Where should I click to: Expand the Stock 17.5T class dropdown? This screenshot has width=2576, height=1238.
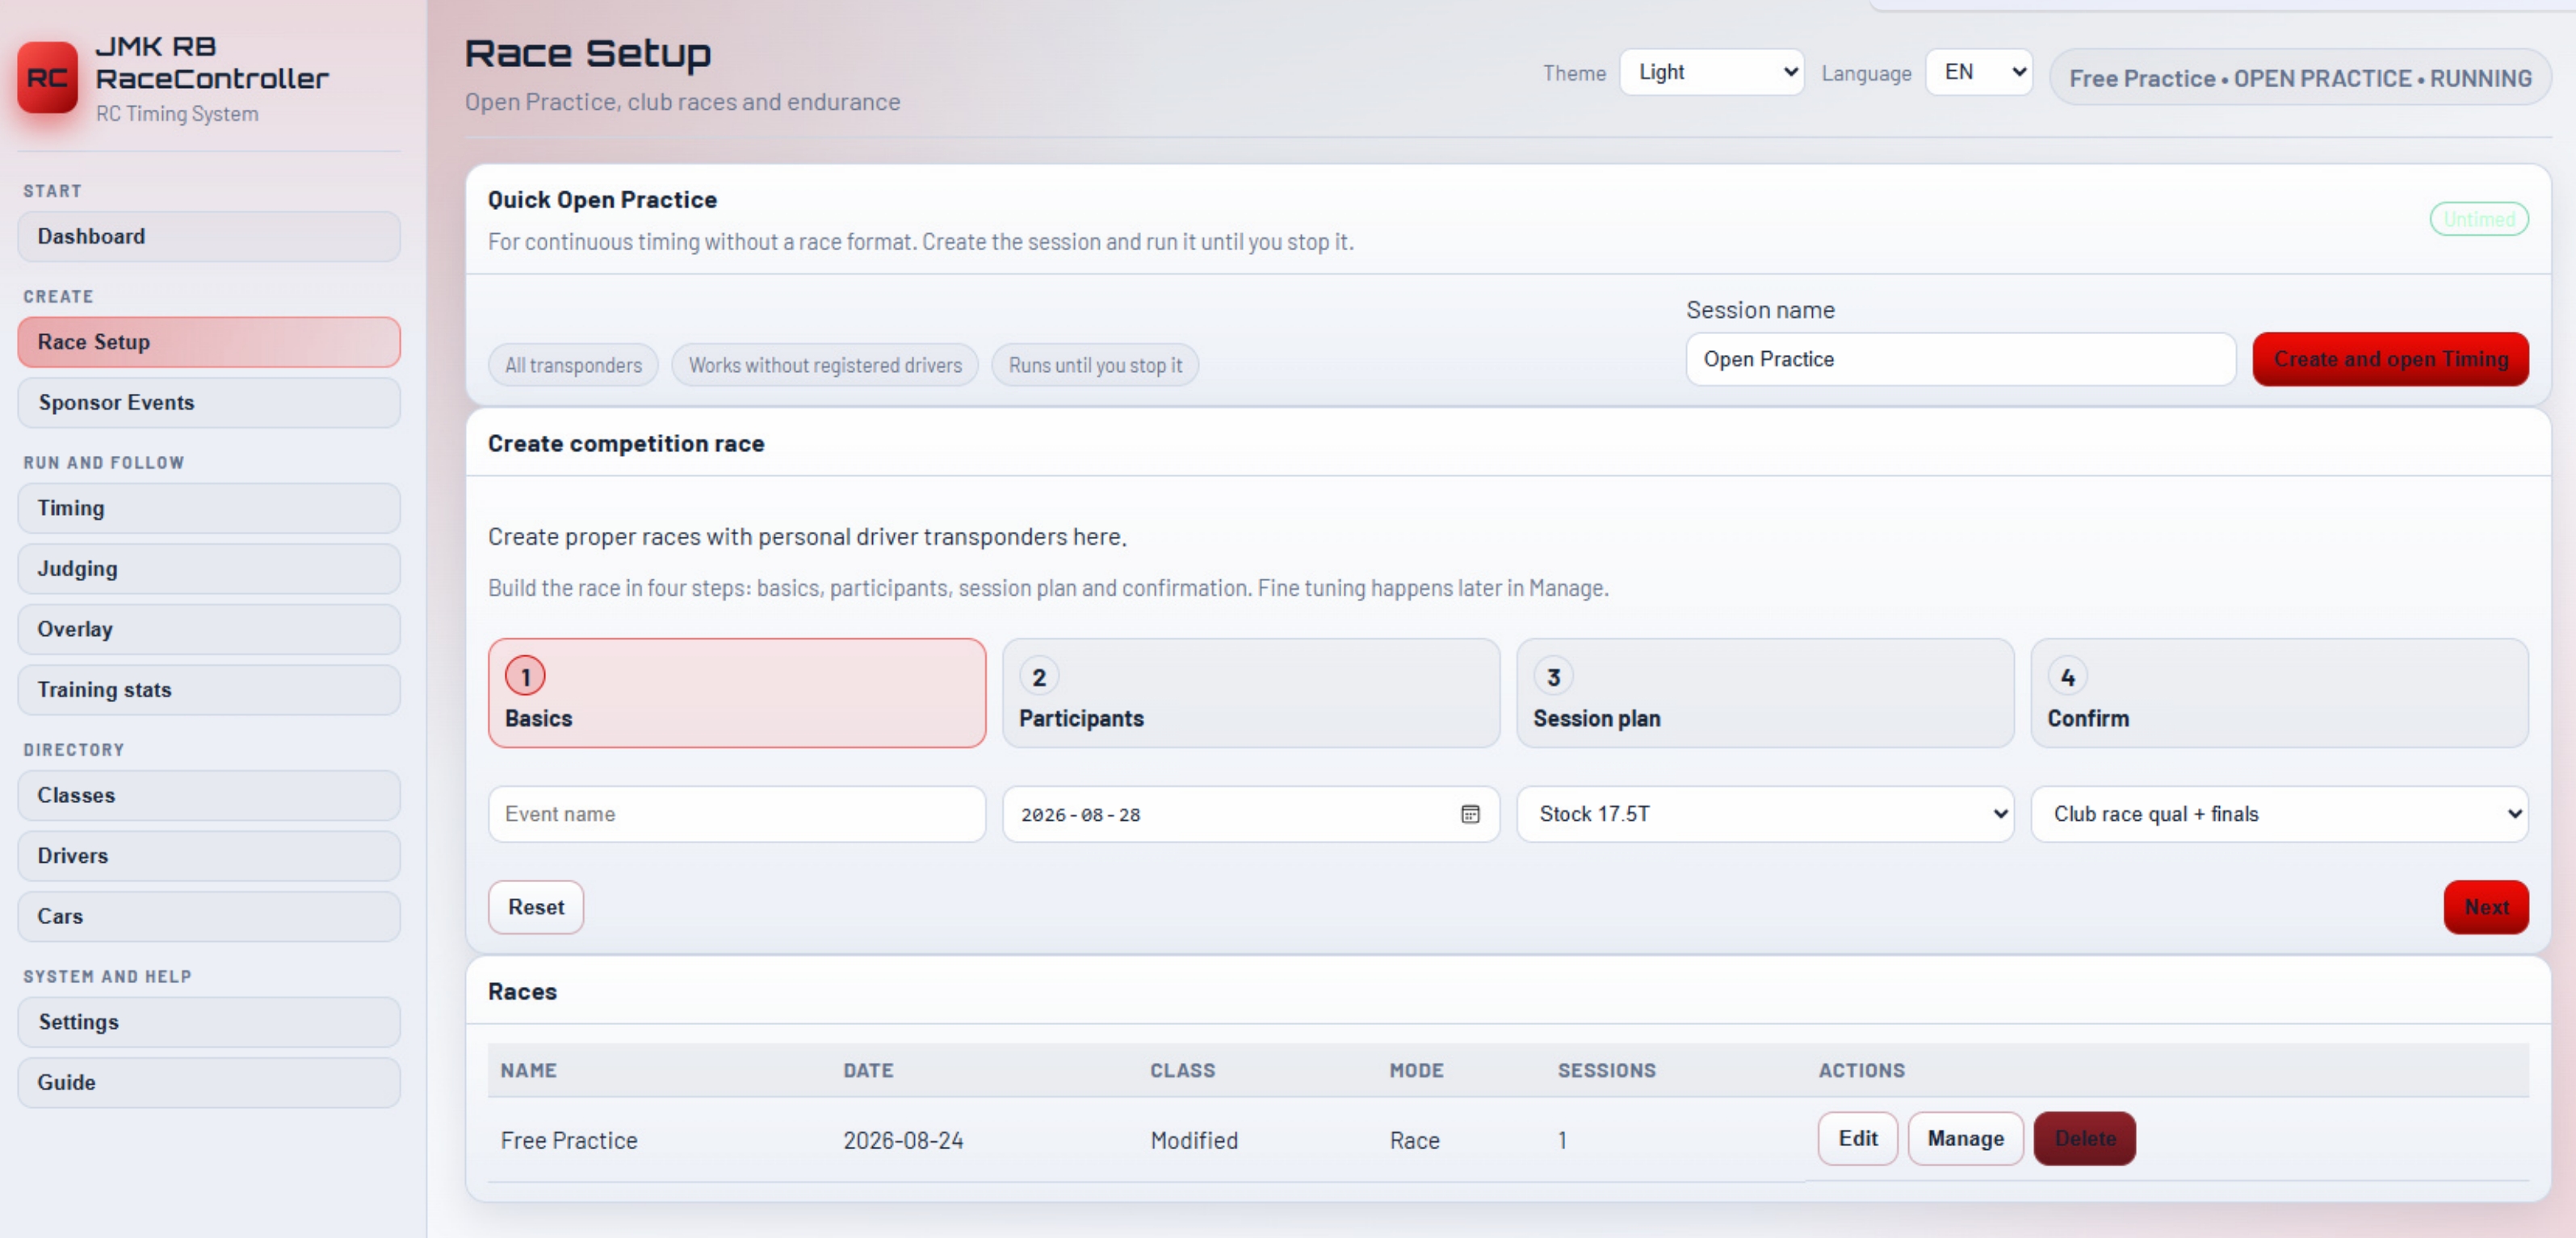pos(1764,814)
